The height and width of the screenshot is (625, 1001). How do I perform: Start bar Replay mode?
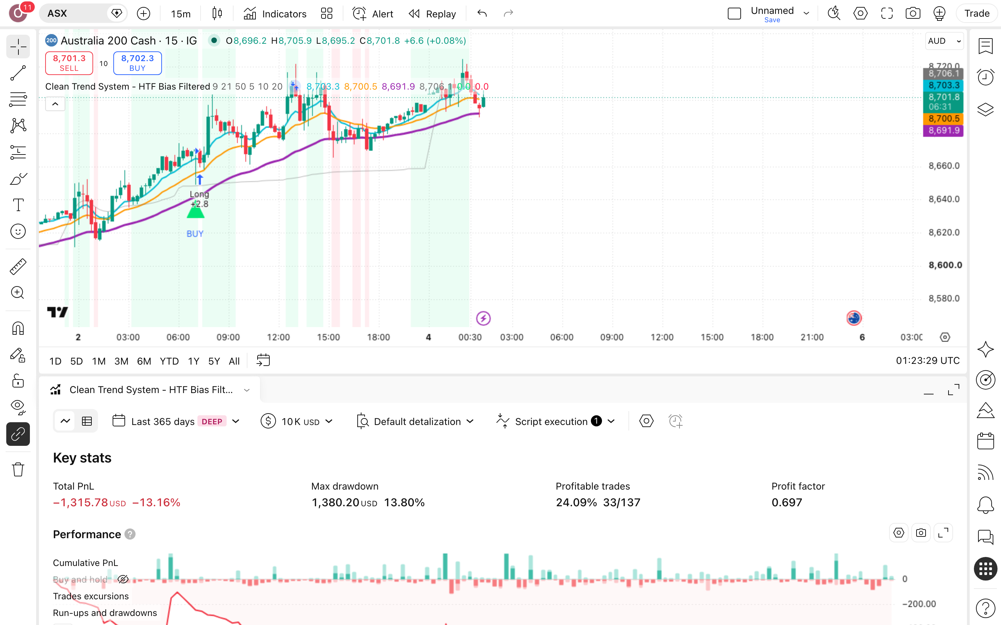pos(432,14)
